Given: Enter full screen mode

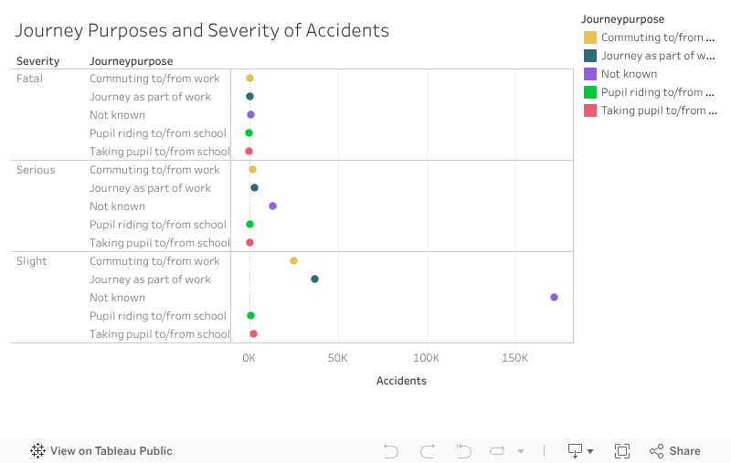Looking at the screenshot, I should 622,451.
